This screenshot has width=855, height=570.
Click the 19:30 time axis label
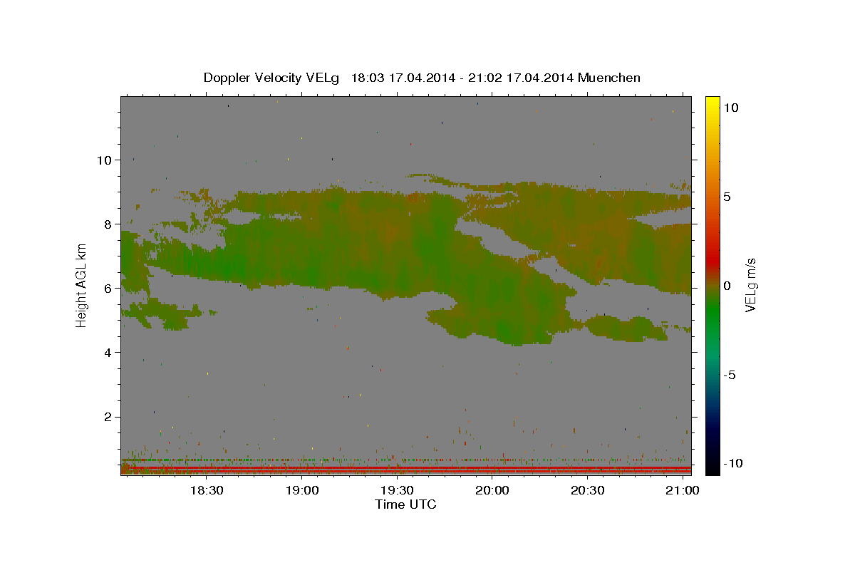[397, 490]
